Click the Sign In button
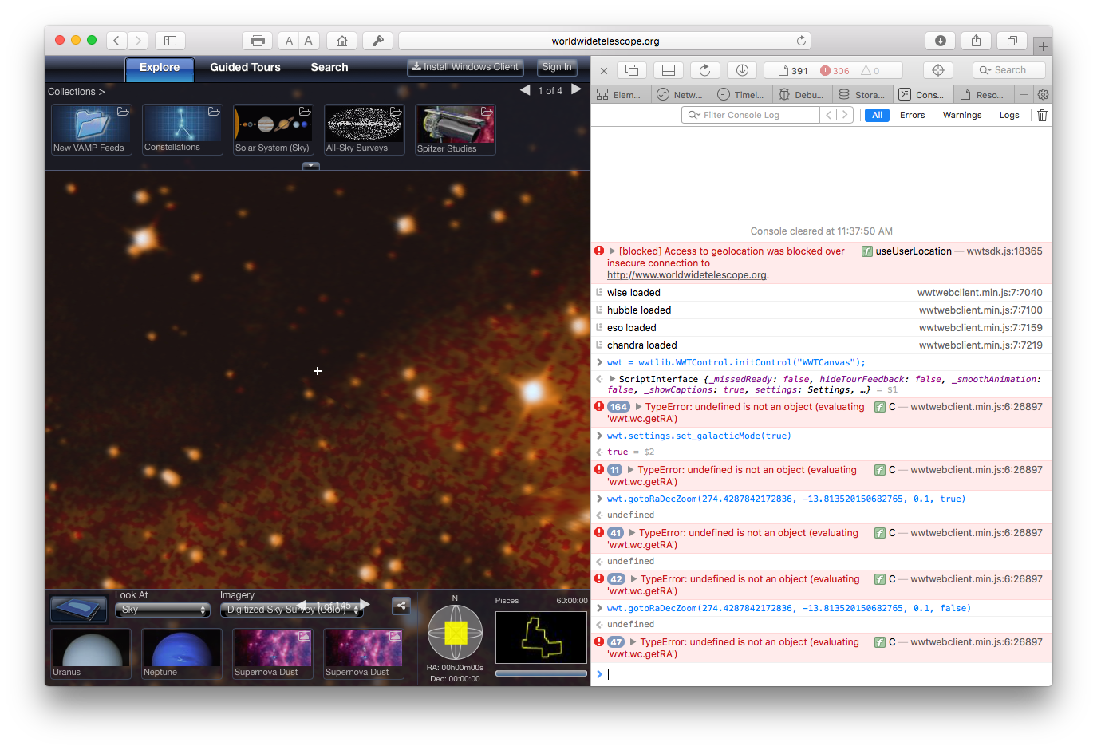 556,68
